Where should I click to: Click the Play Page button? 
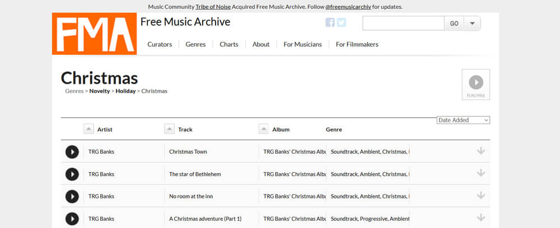(475, 84)
